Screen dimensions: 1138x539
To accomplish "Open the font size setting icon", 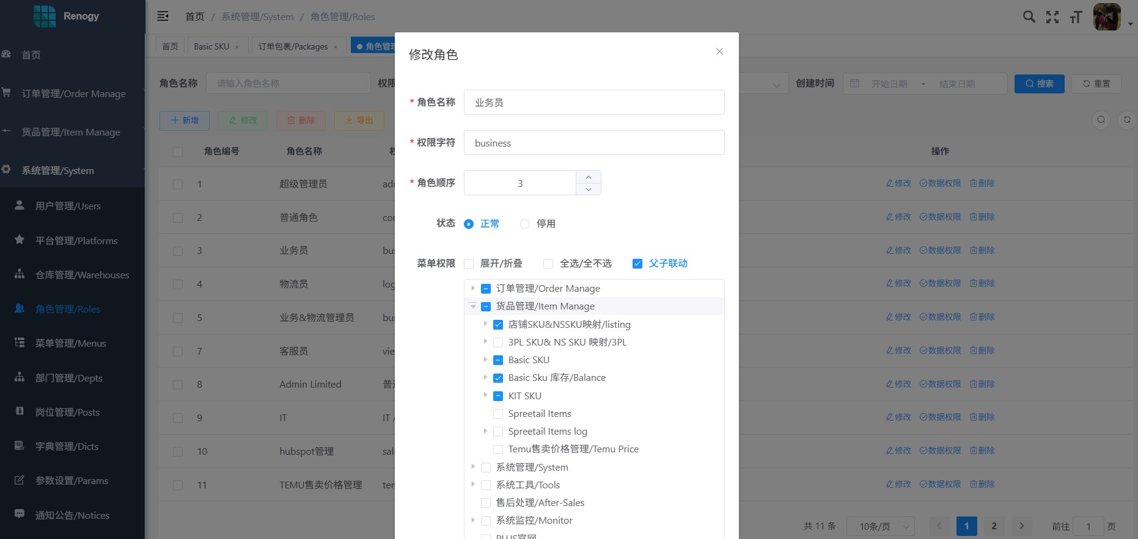I will 1076,17.
